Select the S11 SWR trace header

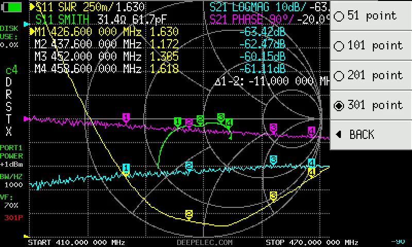point(90,7)
